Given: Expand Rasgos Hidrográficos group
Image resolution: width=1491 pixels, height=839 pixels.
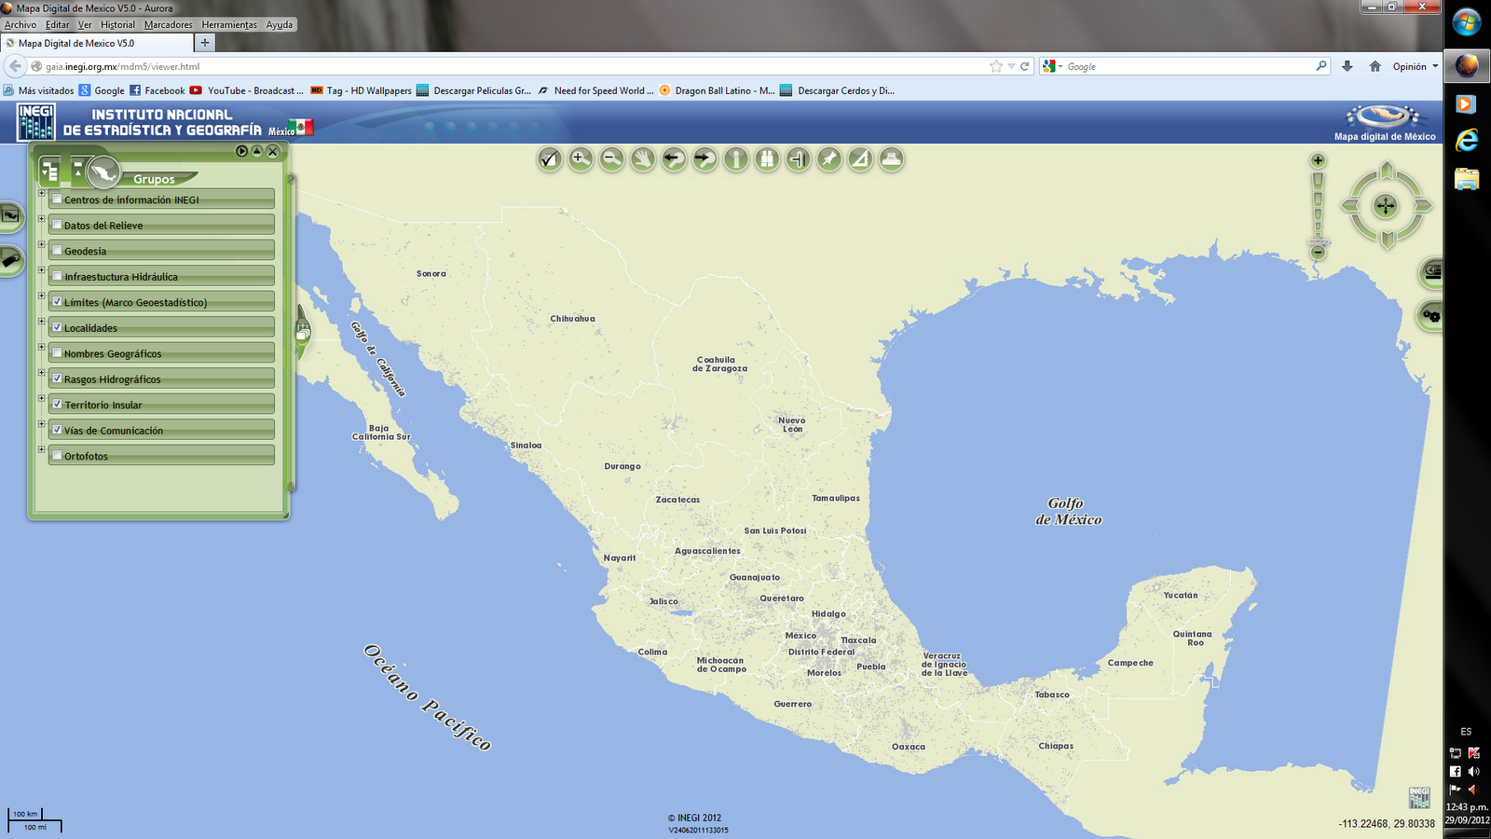Looking at the screenshot, I should click(x=41, y=373).
